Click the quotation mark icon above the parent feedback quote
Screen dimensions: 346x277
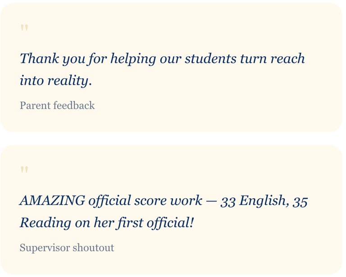(x=24, y=29)
